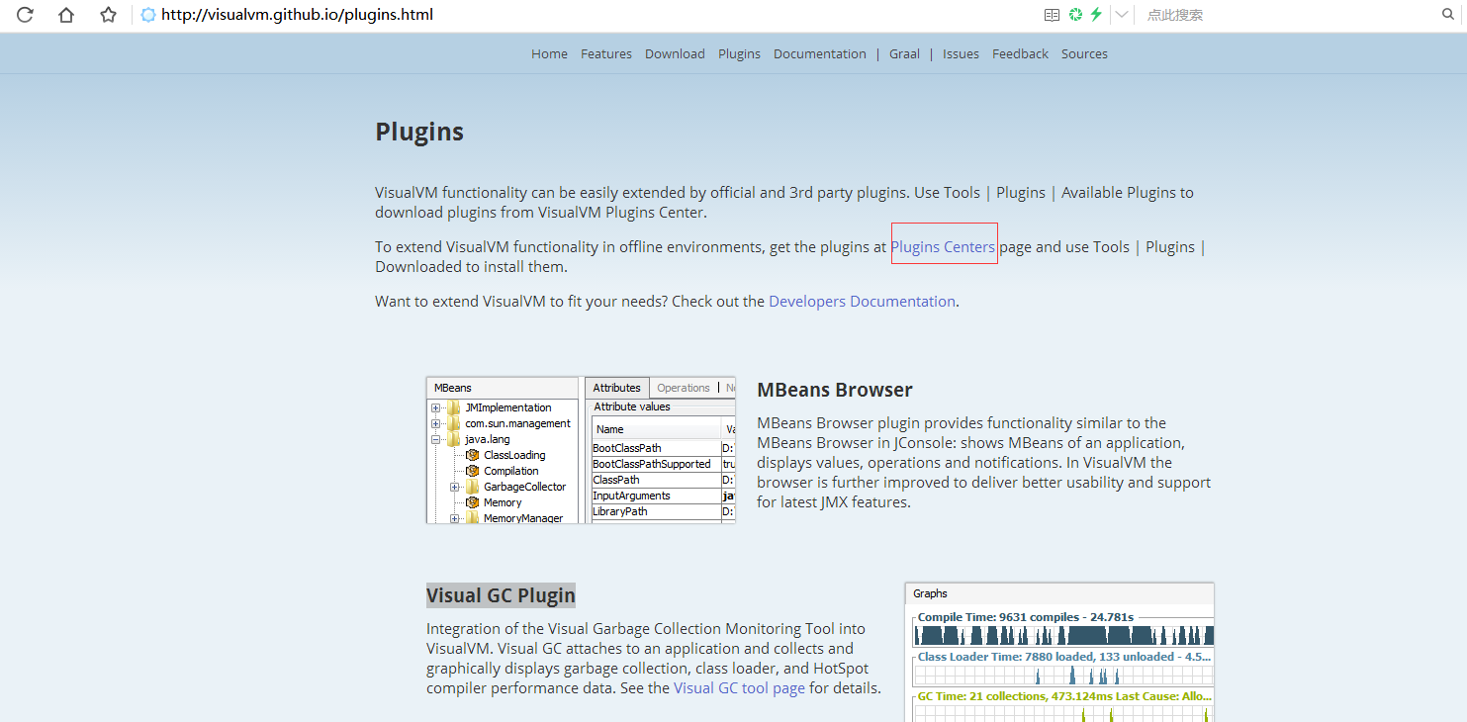Select Compilation bean icon in MBeans tree

(473, 471)
